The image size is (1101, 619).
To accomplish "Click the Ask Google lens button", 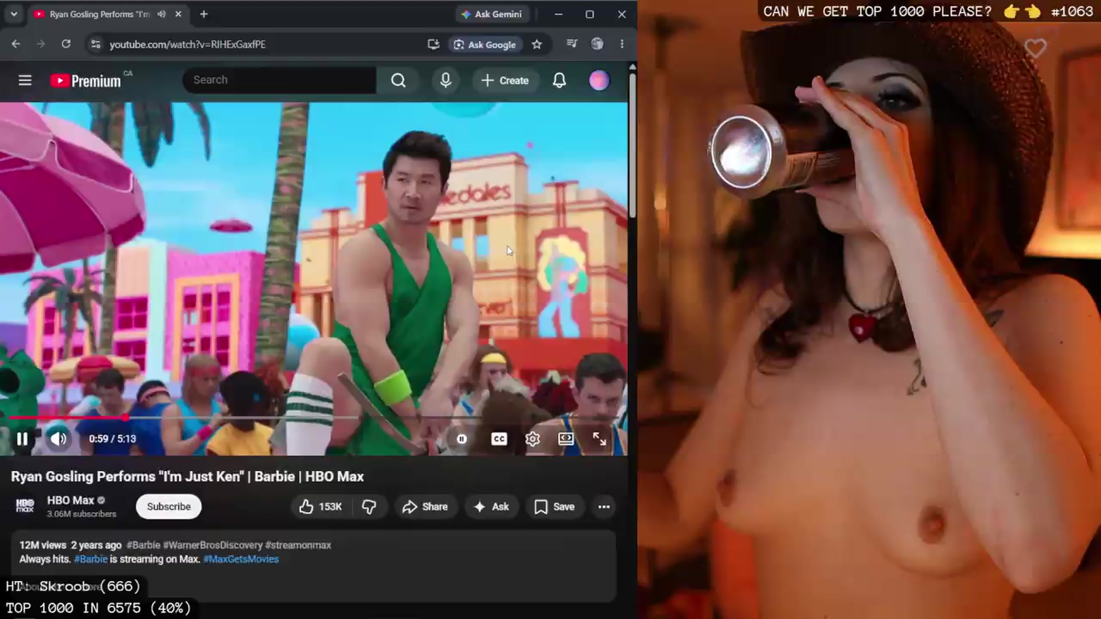I will 485,44.
